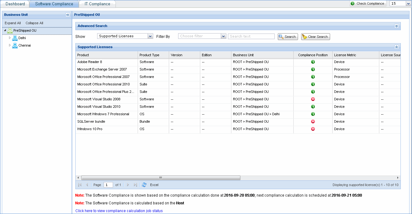
Task: Collapse the Advanced Search panel
Action: coord(396,26)
